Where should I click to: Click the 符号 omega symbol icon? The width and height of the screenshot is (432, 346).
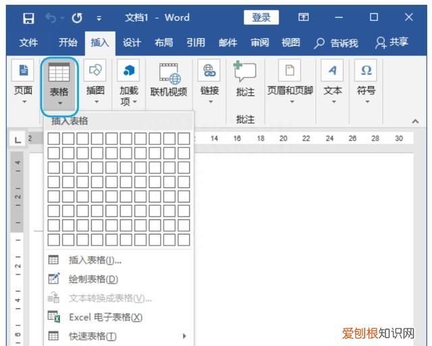(x=366, y=70)
